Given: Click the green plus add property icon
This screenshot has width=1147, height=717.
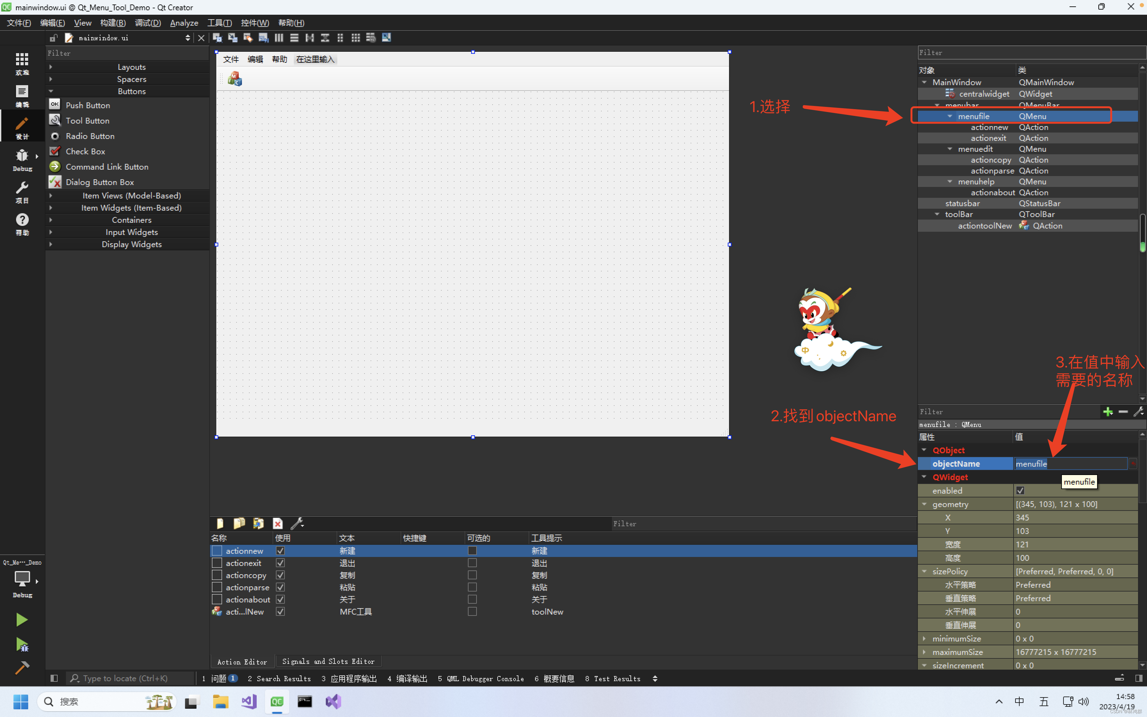Looking at the screenshot, I should pyautogui.click(x=1108, y=412).
